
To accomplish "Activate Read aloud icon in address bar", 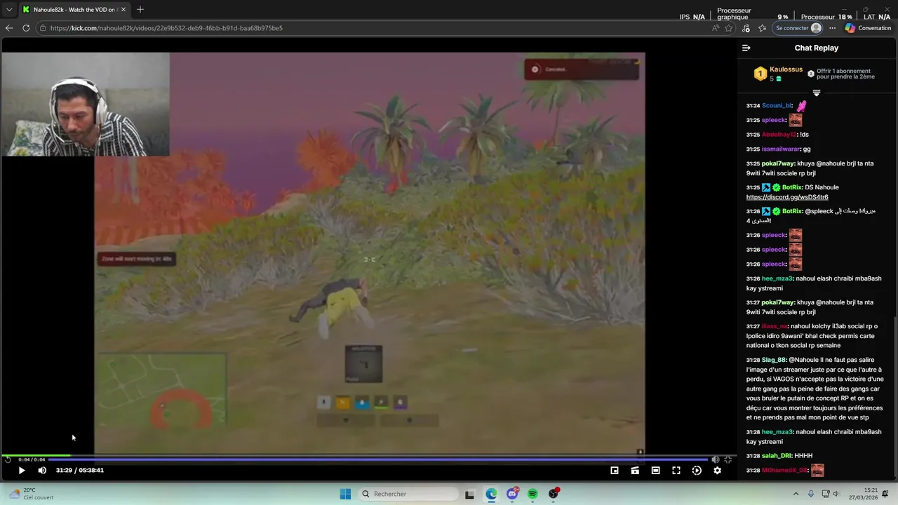I will coord(715,28).
